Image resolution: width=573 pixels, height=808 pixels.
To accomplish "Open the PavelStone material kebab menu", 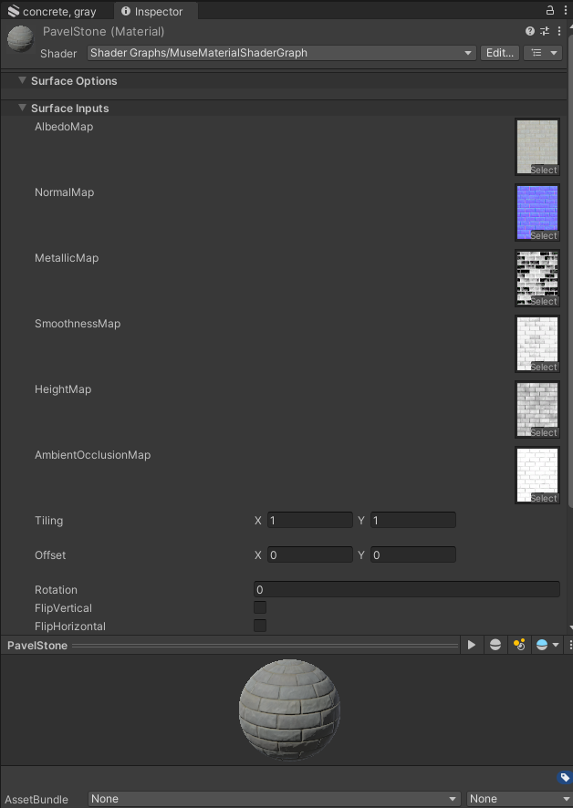I will click(x=559, y=31).
